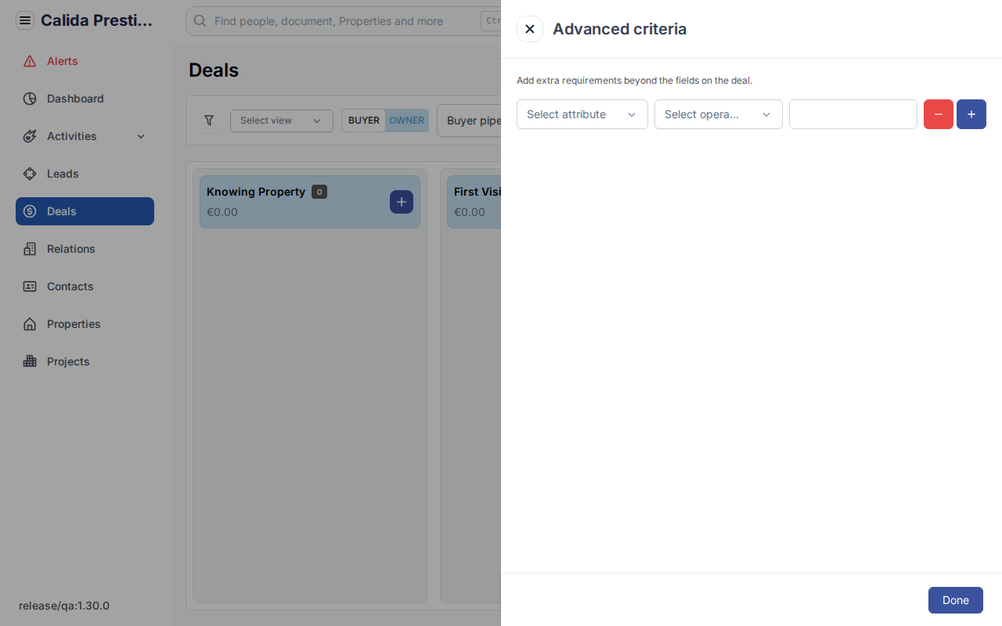This screenshot has width=1002, height=626.
Task: Open the Select view dropdown
Action: (x=282, y=121)
